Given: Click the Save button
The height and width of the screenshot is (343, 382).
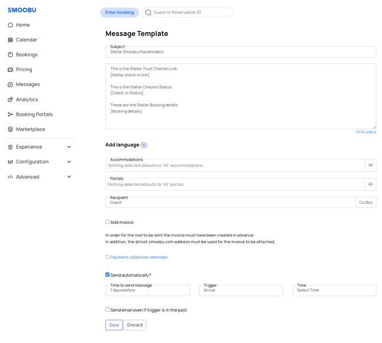Looking at the screenshot, I should pyautogui.click(x=114, y=325).
